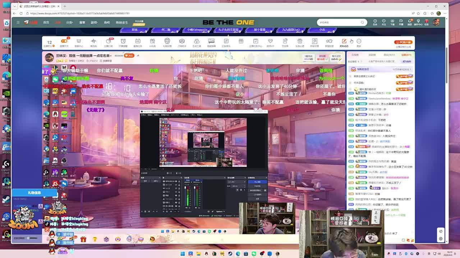Click the 下载 download icon in header
This screenshot has width=460, height=258.
click(392, 22)
